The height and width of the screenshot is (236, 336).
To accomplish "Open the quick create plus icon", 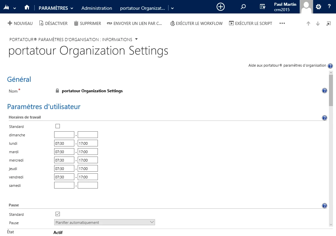I will point(221,7).
